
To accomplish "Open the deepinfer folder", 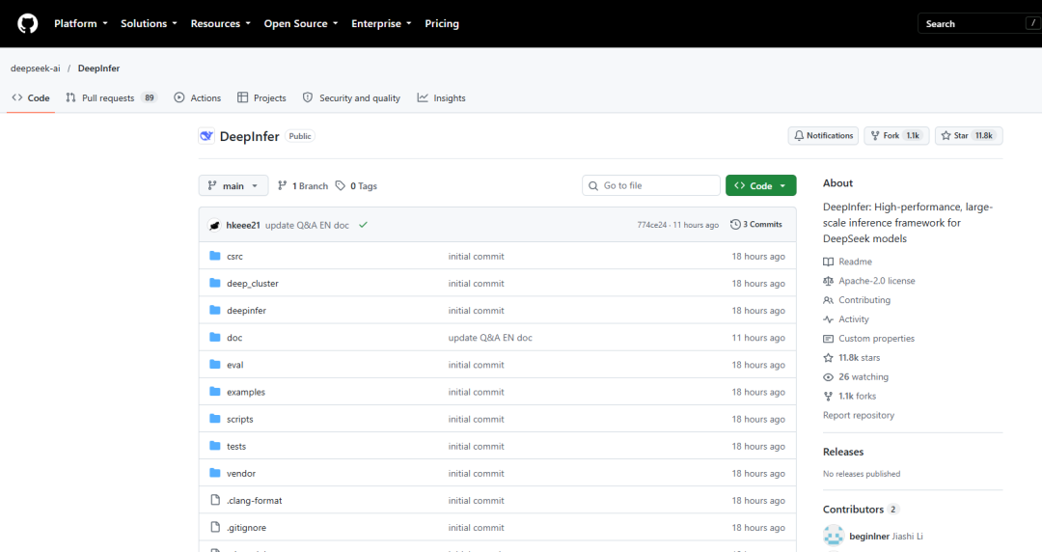I will [247, 311].
